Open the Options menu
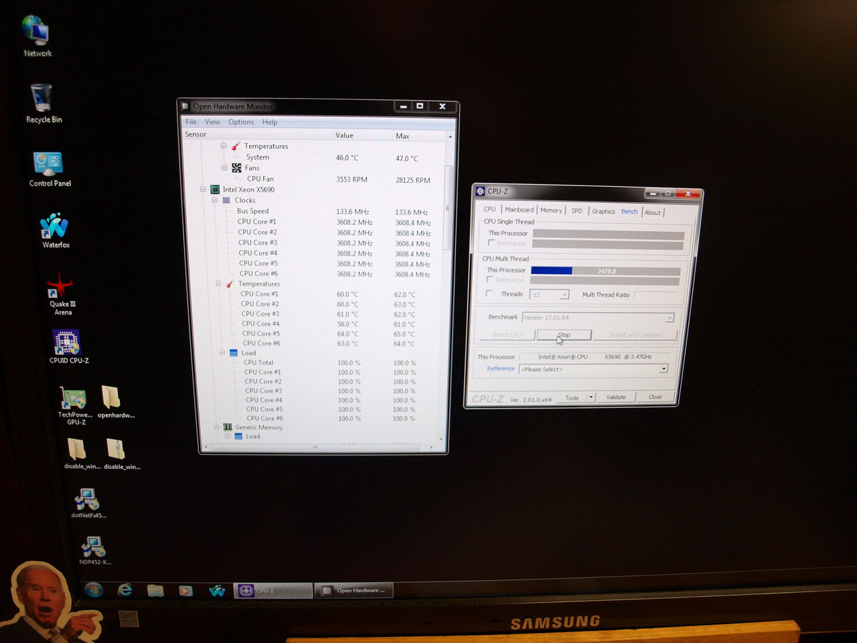 point(241,122)
